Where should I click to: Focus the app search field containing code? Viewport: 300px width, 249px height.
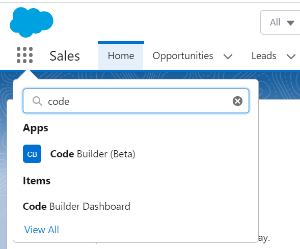(136, 101)
